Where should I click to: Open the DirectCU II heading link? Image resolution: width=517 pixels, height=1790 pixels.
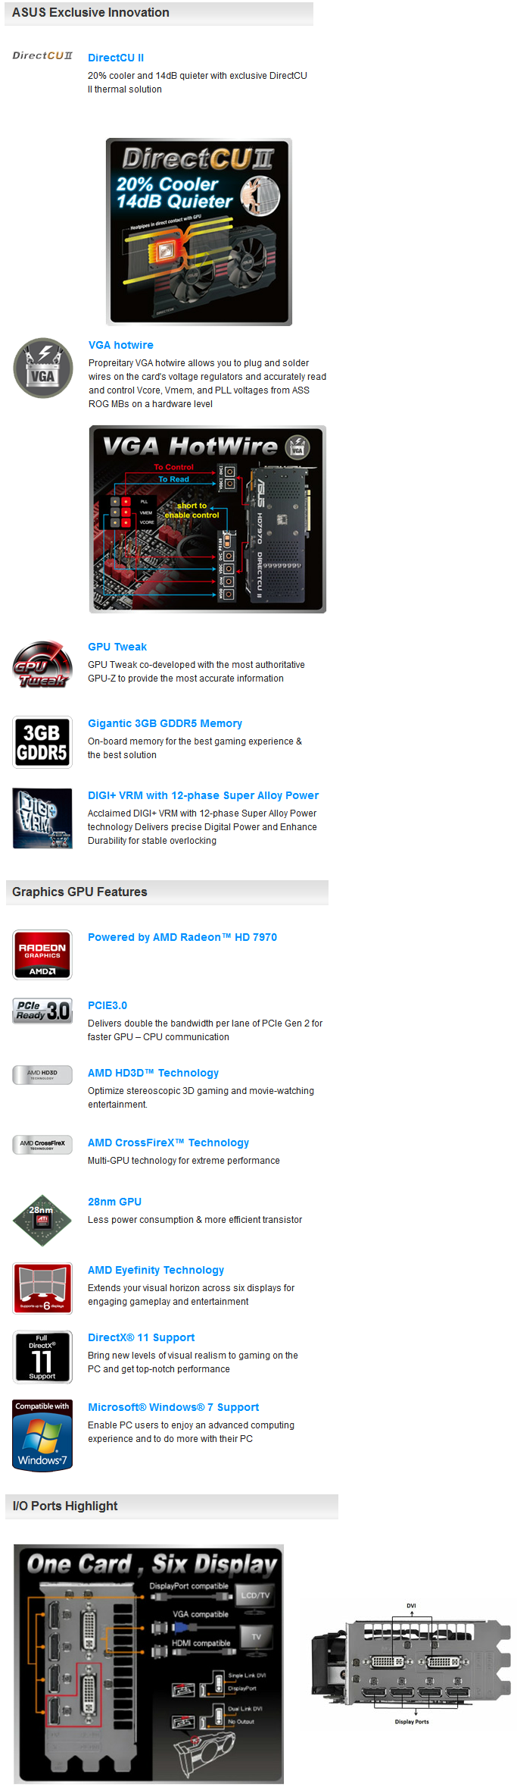[x=116, y=58]
